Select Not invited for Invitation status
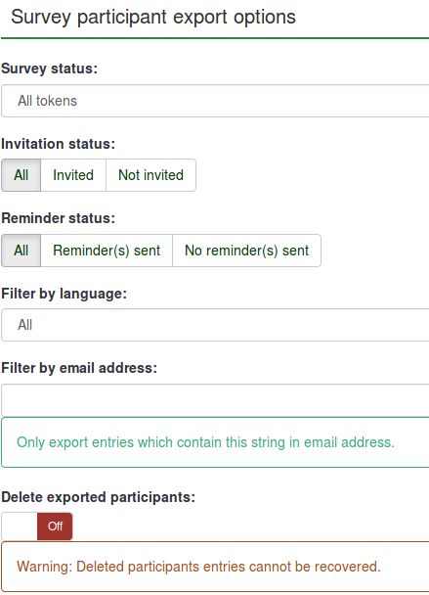 150,175
